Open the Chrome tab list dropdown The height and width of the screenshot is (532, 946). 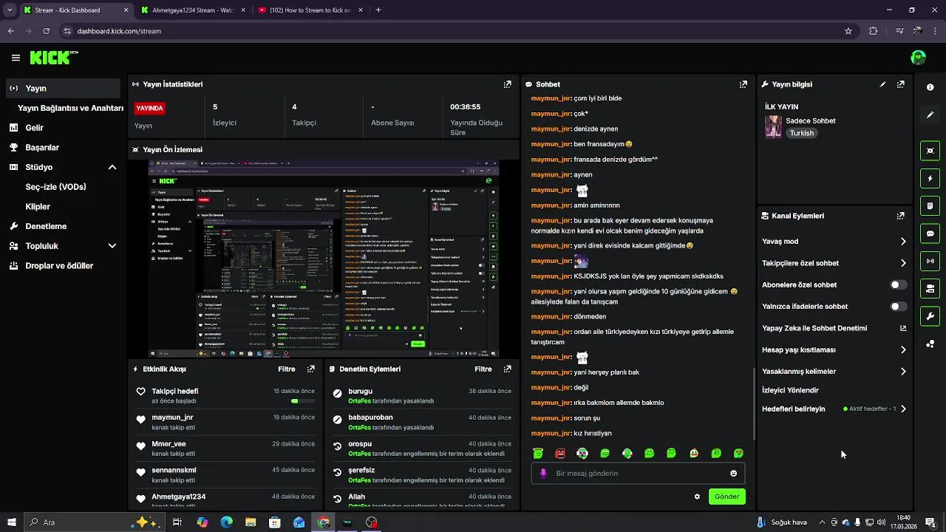coord(10,10)
